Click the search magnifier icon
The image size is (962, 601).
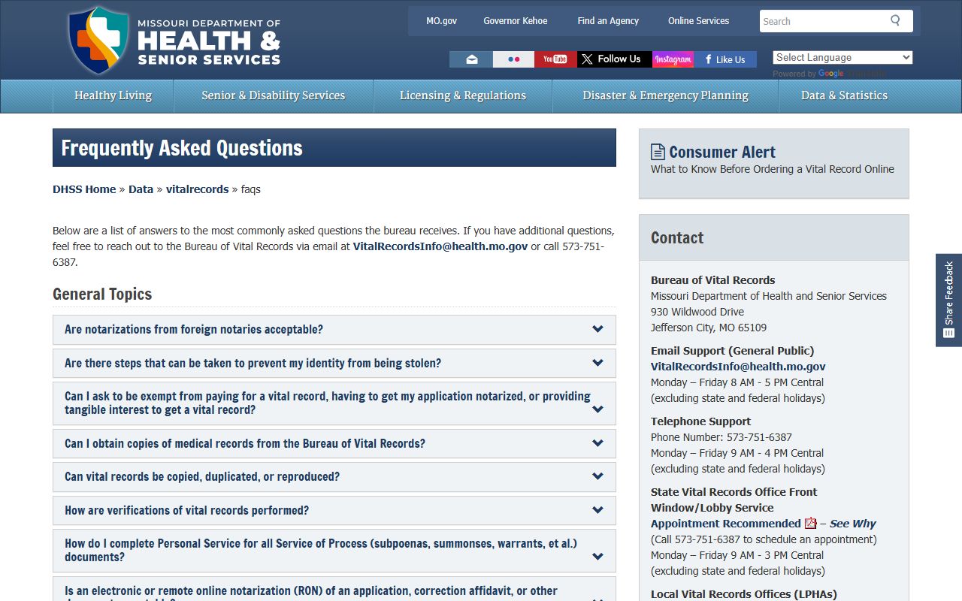point(895,20)
